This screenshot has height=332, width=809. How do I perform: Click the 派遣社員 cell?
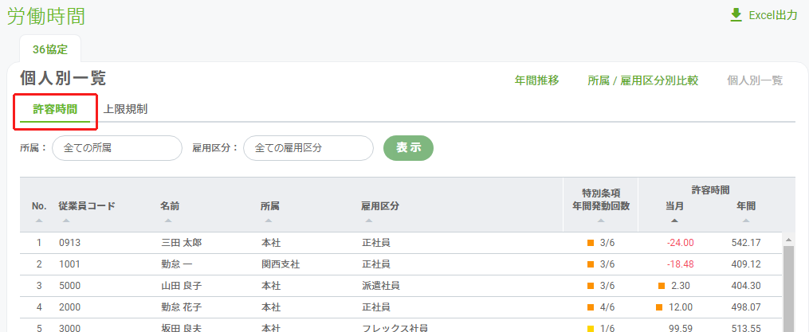point(381,286)
